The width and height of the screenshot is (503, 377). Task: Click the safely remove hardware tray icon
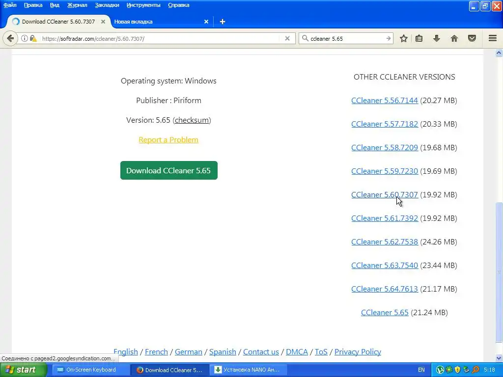click(x=467, y=370)
